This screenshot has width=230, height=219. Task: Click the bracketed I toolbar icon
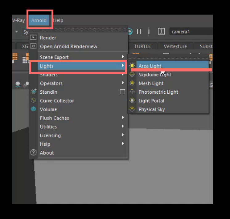point(161,31)
